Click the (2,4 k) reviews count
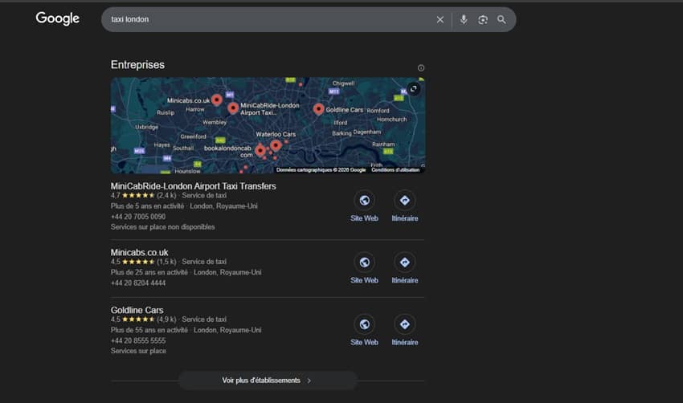The image size is (683, 403). pos(166,195)
